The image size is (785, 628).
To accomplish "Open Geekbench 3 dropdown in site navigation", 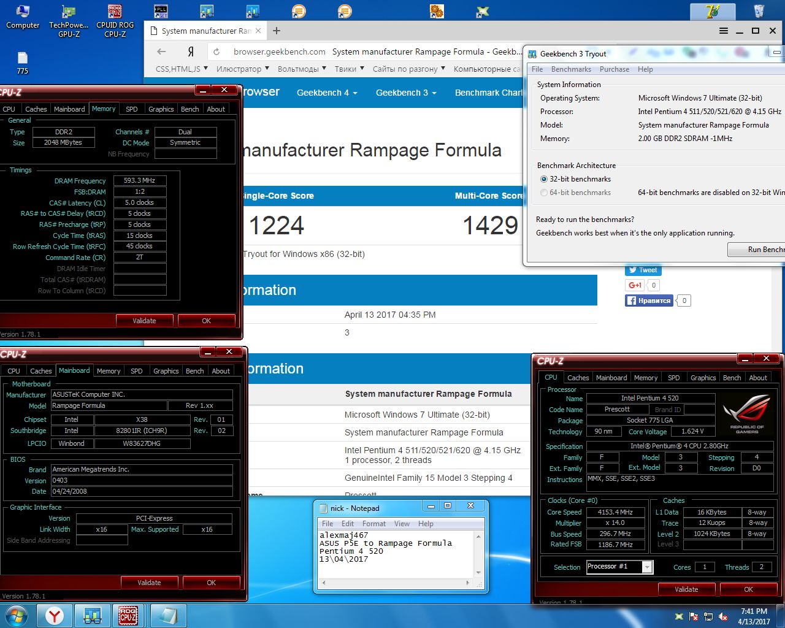I will click(x=406, y=93).
